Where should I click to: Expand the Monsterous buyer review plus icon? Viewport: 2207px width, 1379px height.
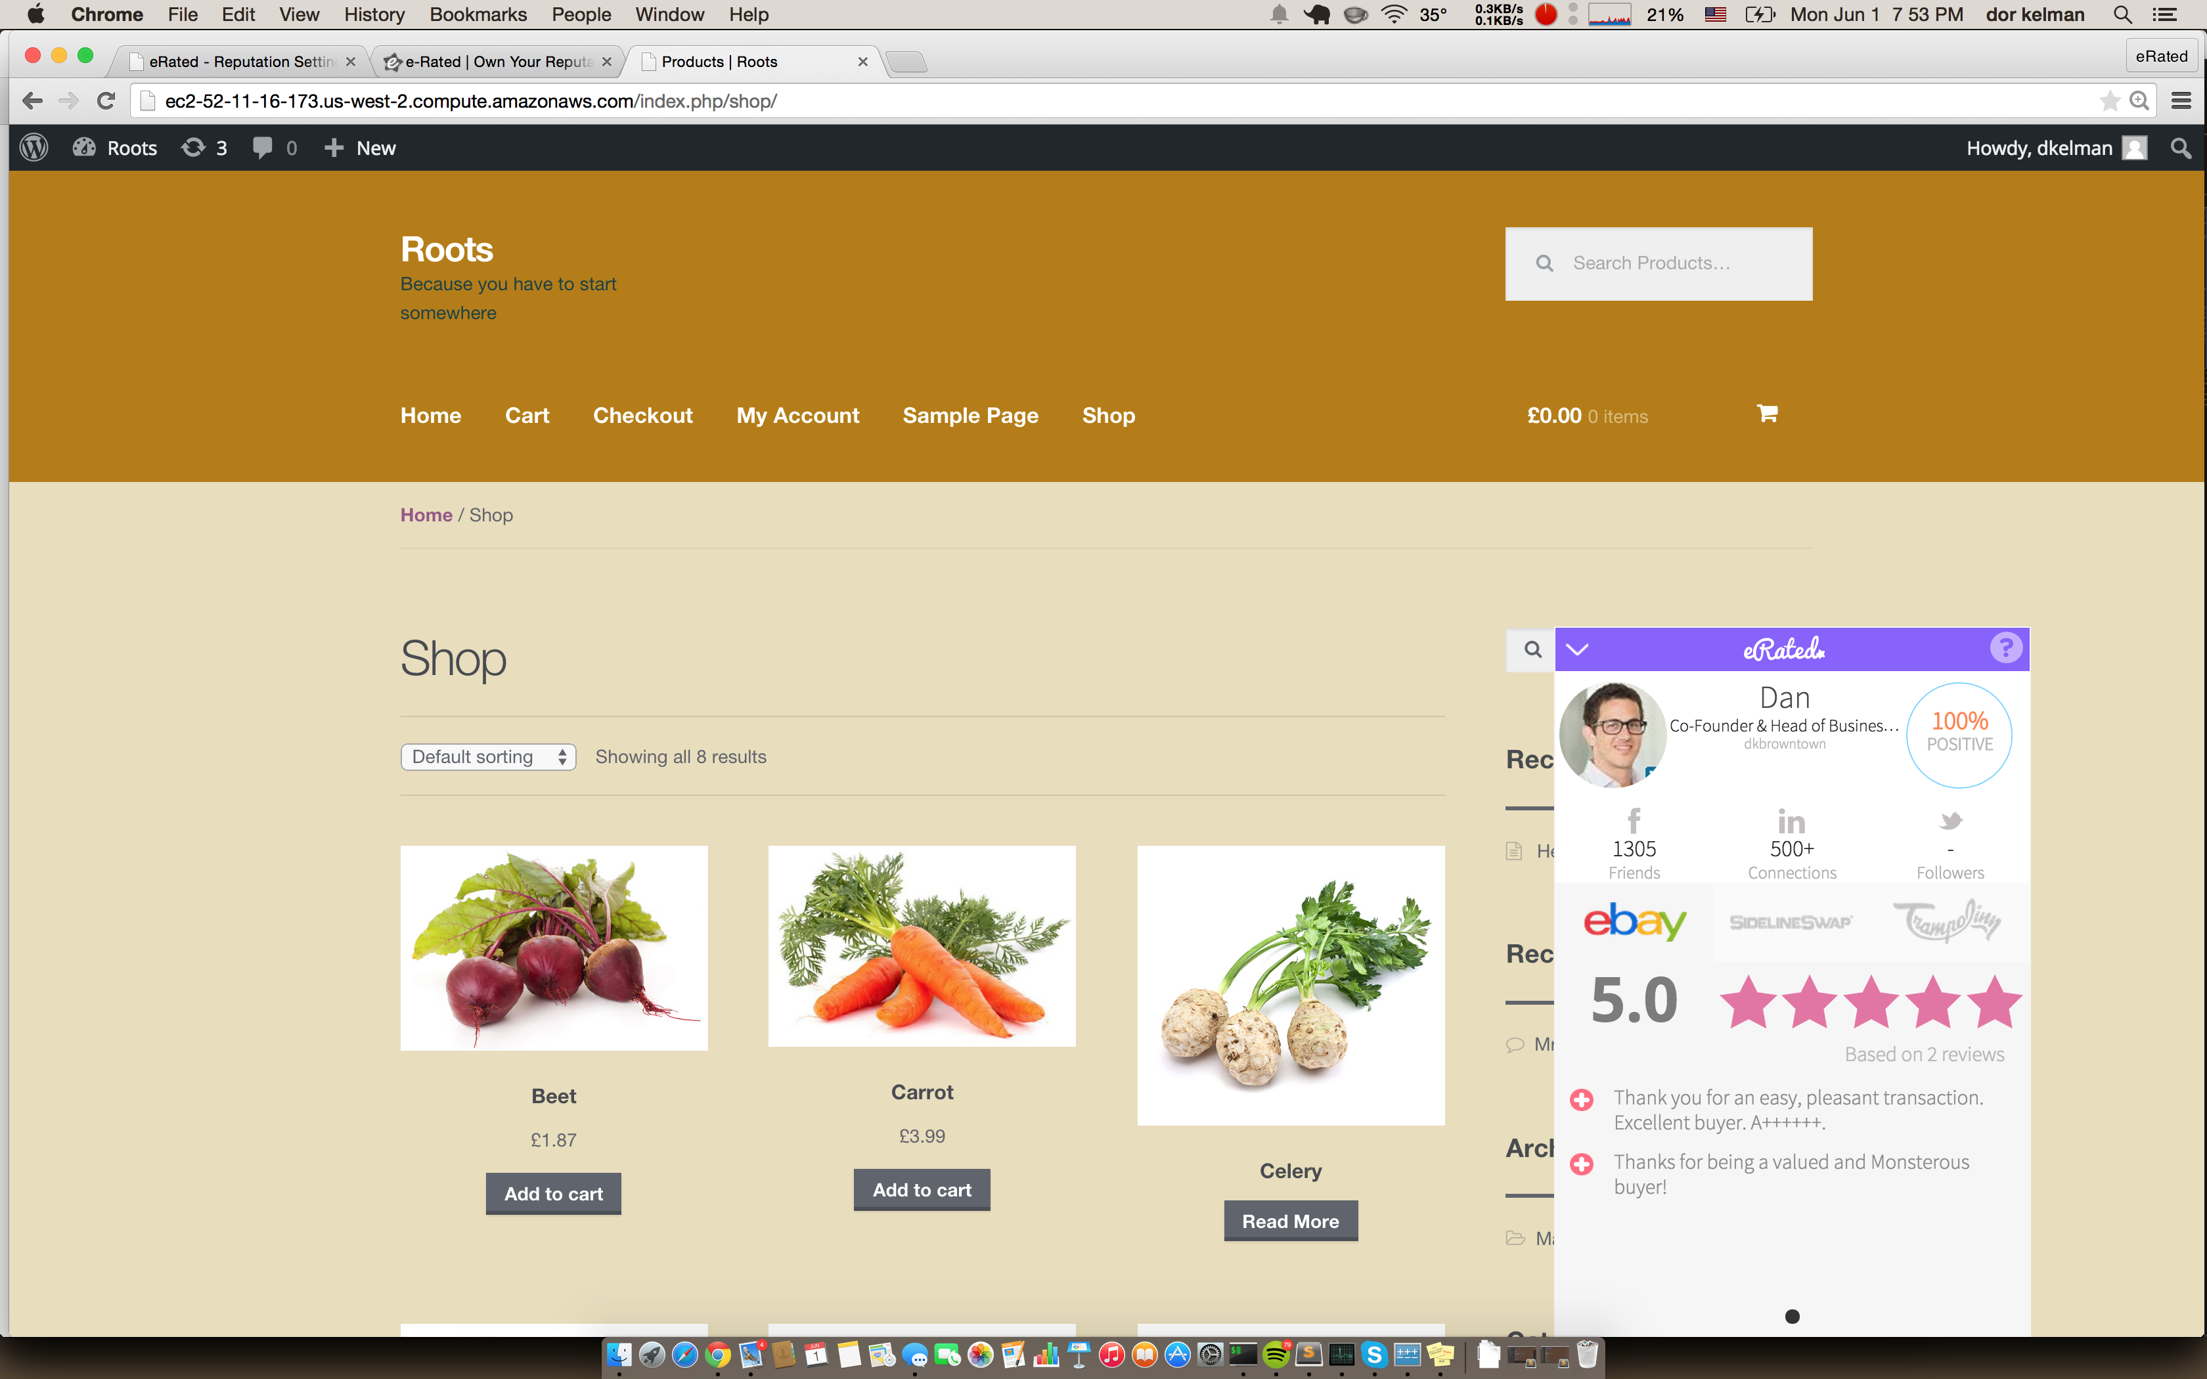click(x=1582, y=1165)
